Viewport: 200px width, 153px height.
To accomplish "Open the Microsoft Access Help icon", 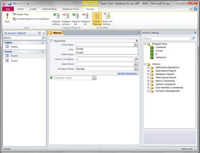I will 195,9.
